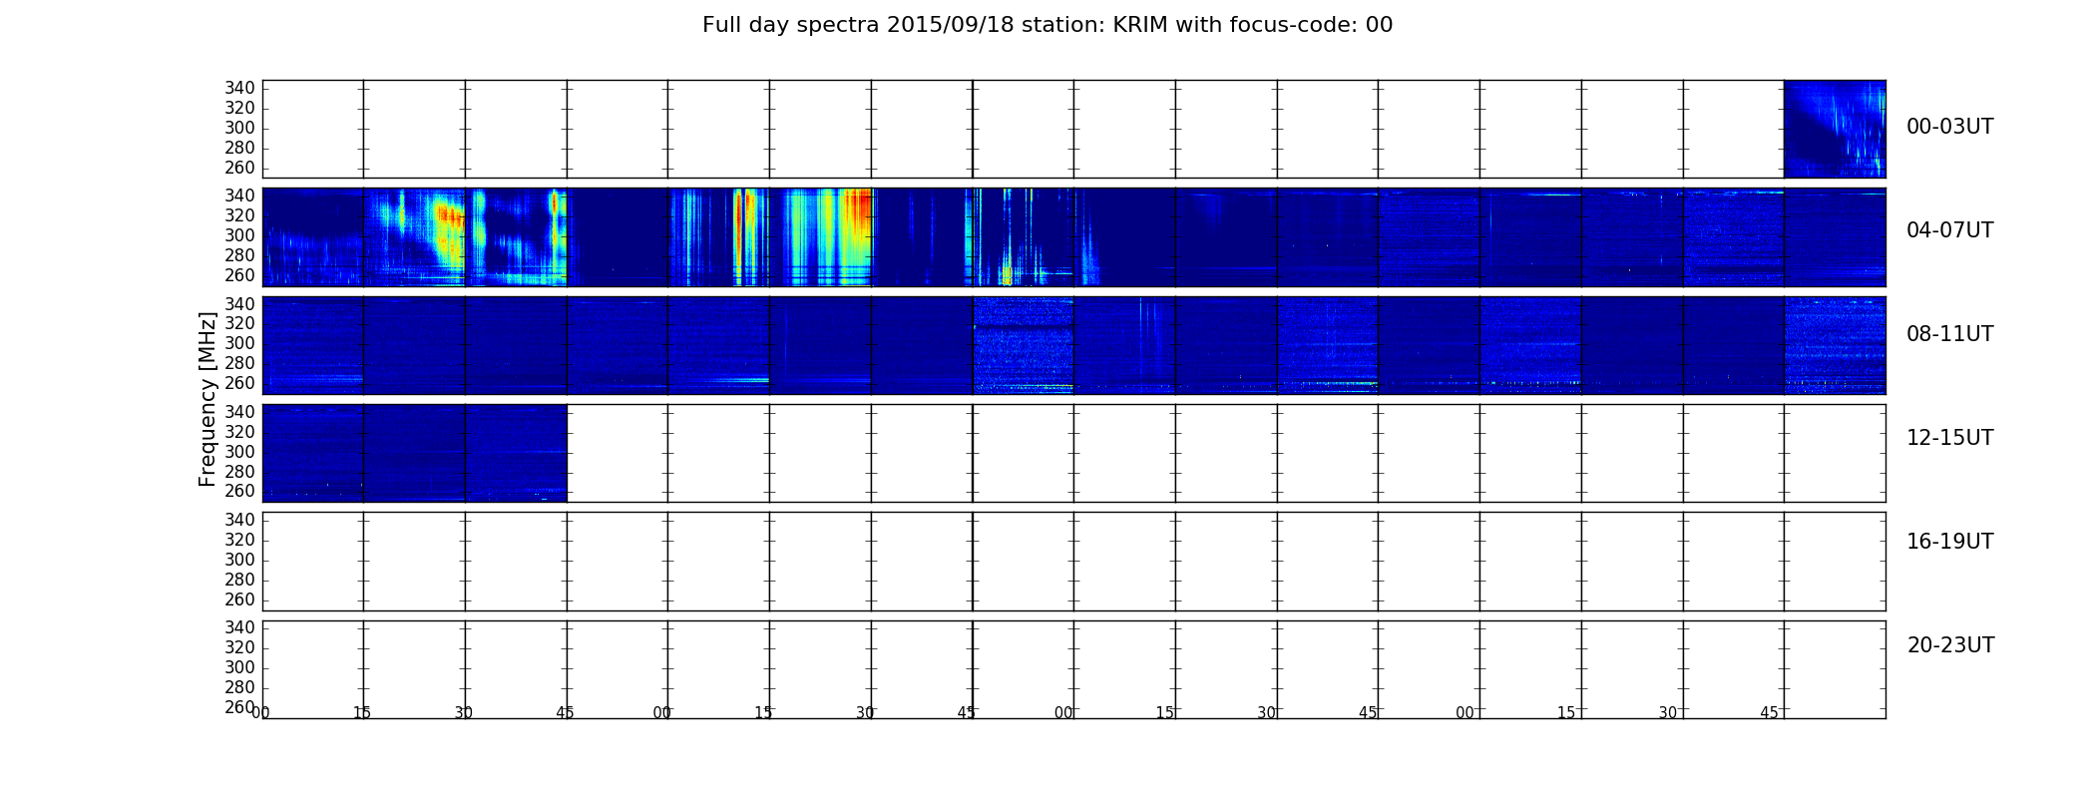Click the 'Frequency [MHz]' axis label
This screenshot has width=2095, height=798.
208,399
